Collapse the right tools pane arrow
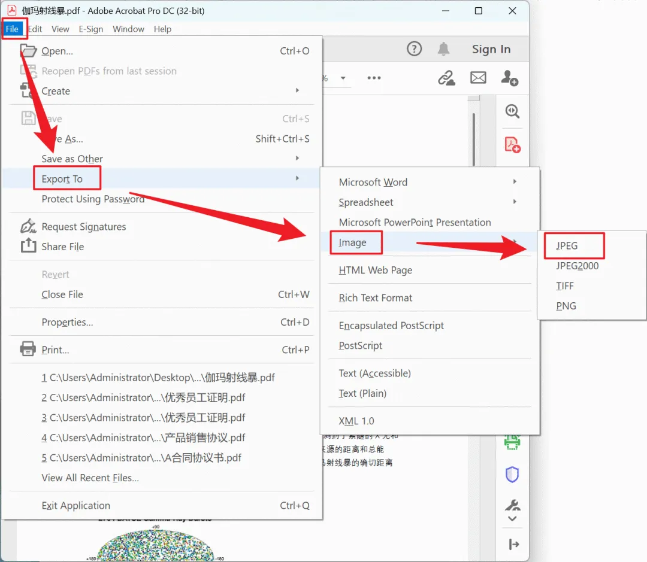Screen dimensions: 647x562 pyautogui.click(x=514, y=544)
